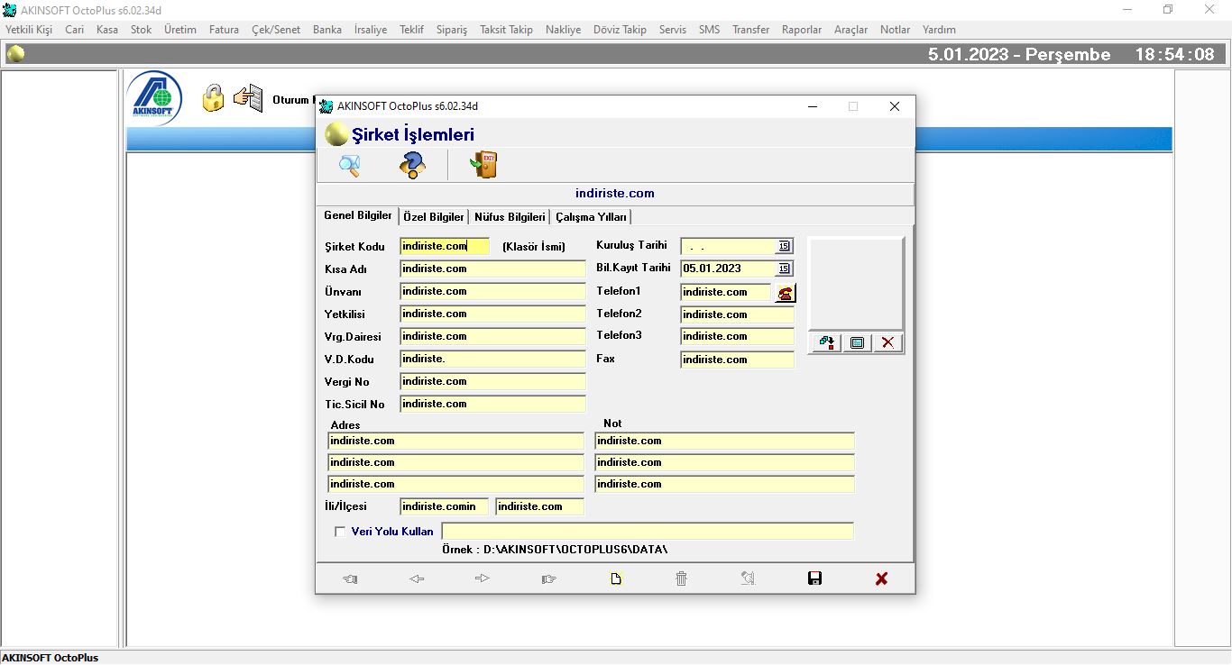
Task: Open help via the question mark icon
Action: (411, 165)
